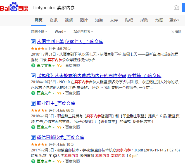Switch to 地图 tab

tap(159, 20)
